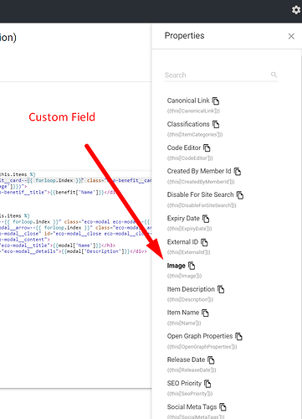The width and height of the screenshot is (302, 419).
Task: Select the Classifications property label
Action: point(188,124)
